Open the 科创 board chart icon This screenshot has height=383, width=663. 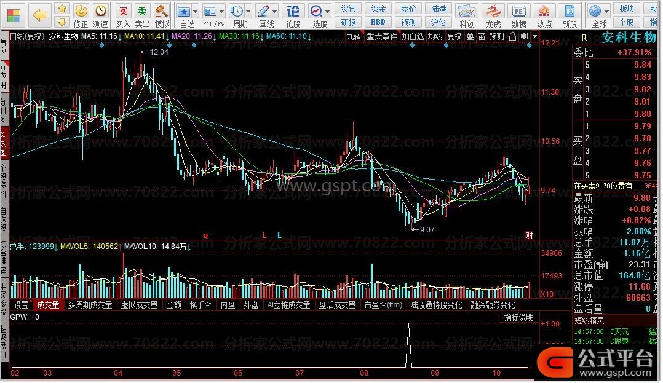point(466,12)
